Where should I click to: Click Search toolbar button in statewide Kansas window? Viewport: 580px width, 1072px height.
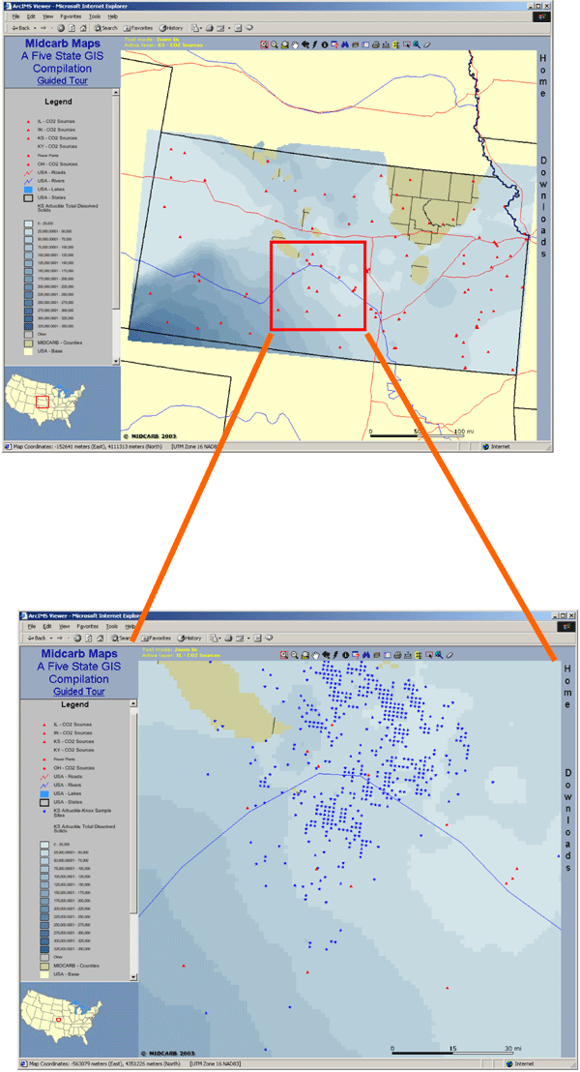[x=106, y=28]
